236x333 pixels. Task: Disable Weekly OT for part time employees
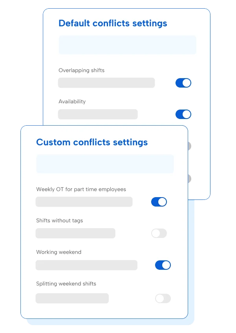point(159,202)
